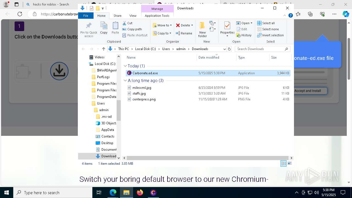Click Invert selection

(x=270, y=35)
